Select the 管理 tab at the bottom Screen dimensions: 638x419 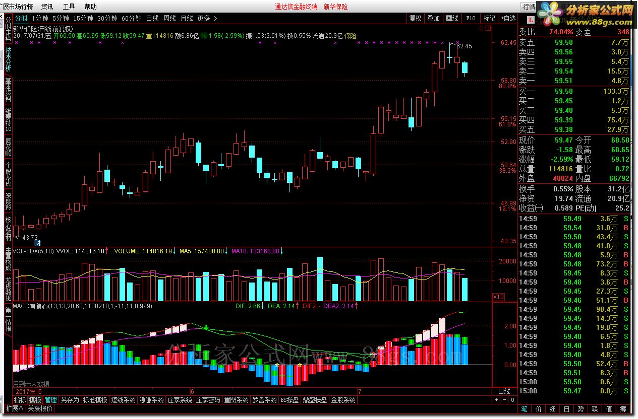point(51,400)
